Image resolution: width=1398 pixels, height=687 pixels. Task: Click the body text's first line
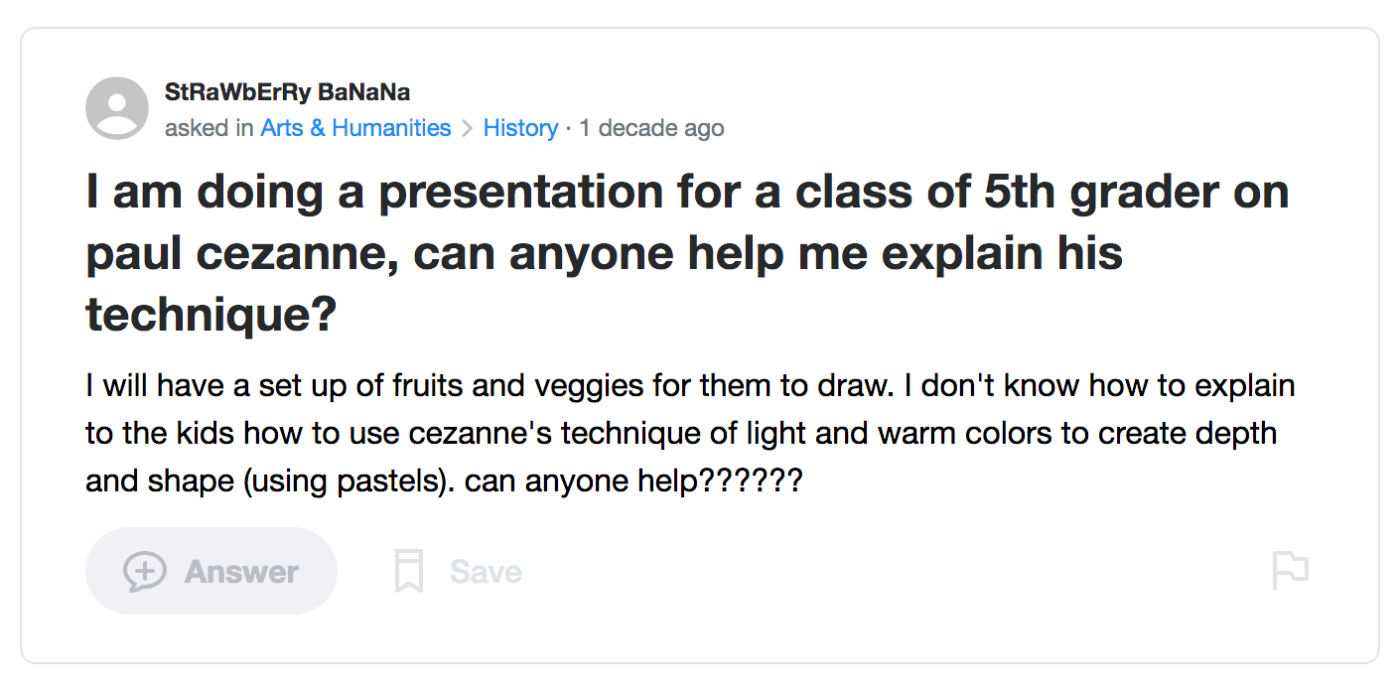tap(689, 385)
